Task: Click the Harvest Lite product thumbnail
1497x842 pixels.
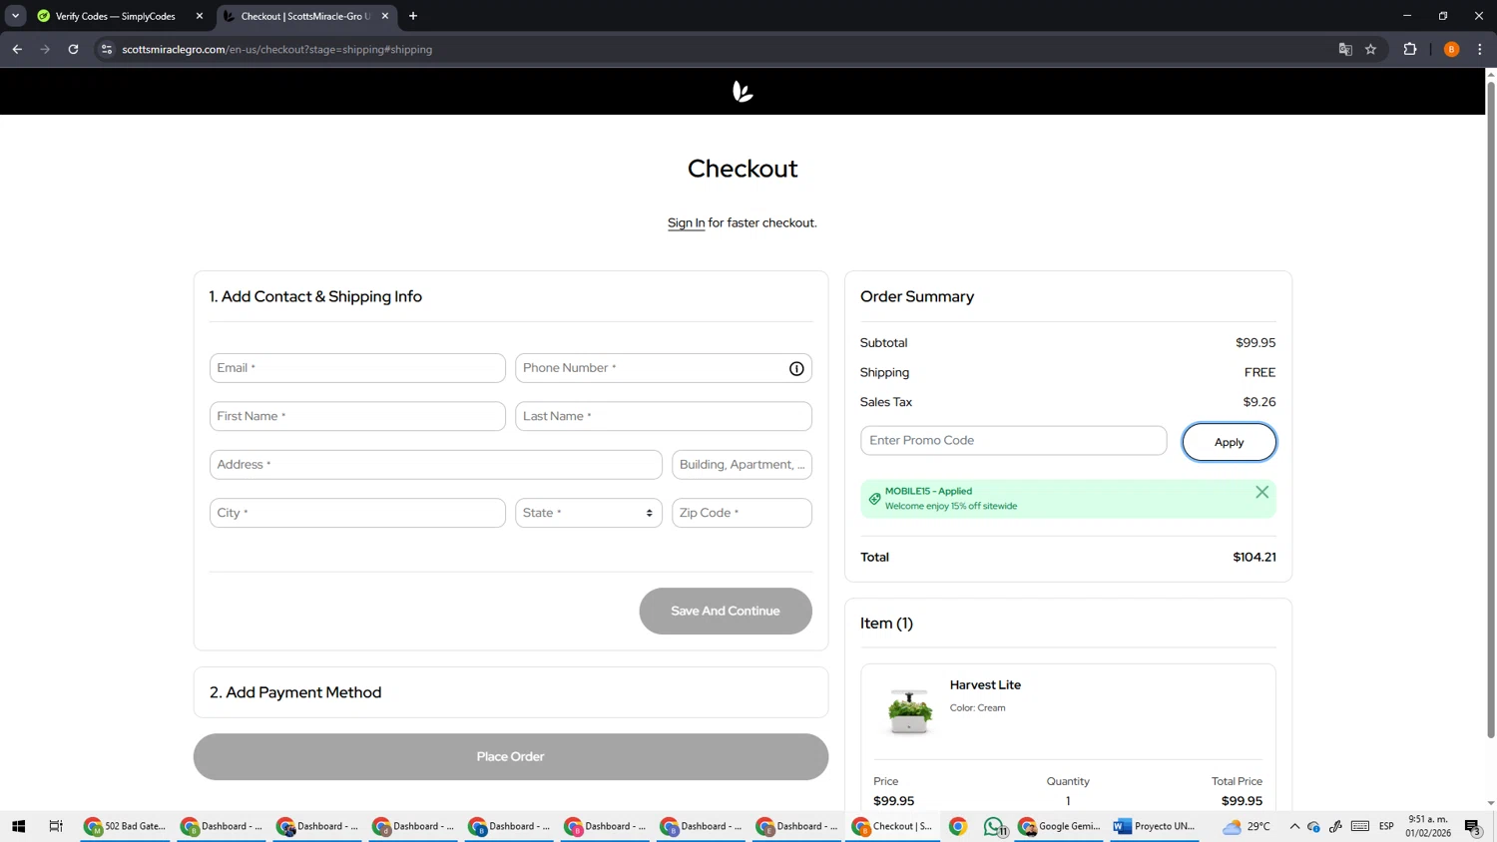Action: pos(909,711)
